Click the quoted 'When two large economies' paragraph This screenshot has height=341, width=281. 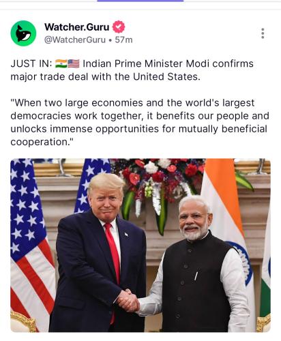(140, 122)
